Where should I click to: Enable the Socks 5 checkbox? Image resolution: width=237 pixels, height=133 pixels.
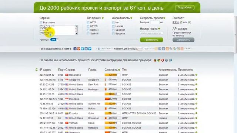point(88,34)
